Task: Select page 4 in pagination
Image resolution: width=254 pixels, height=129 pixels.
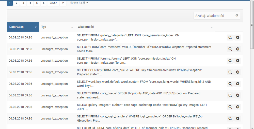Action: (30, 3)
